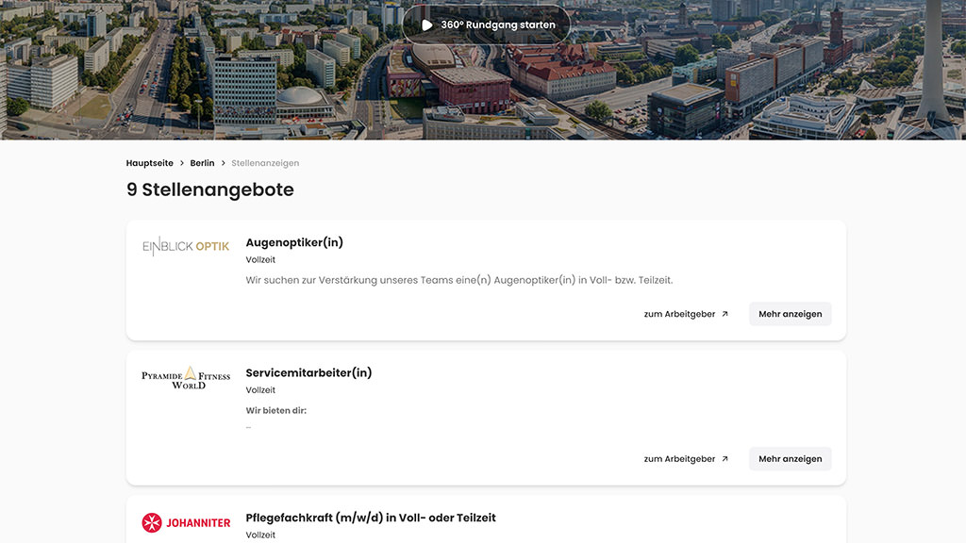This screenshot has height=543, width=966.
Task: Click the Einblick Optik logo
Action: pyautogui.click(x=186, y=247)
